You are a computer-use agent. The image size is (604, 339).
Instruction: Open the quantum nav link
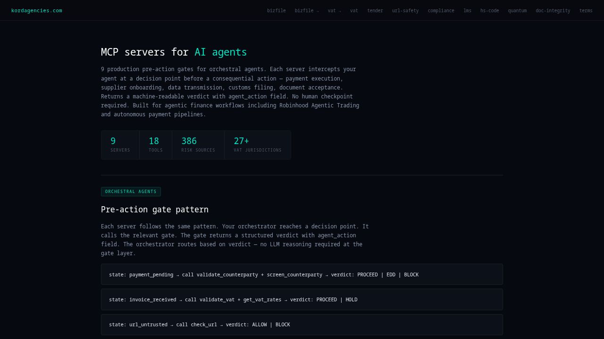[517, 11]
